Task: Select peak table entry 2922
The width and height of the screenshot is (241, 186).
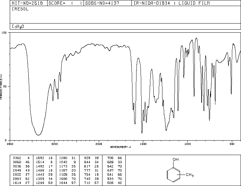Action: pyautogui.click(x=17, y=175)
